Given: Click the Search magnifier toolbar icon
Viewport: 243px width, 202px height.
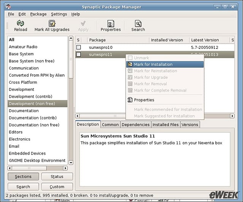Looking at the screenshot, I should coord(138,23).
